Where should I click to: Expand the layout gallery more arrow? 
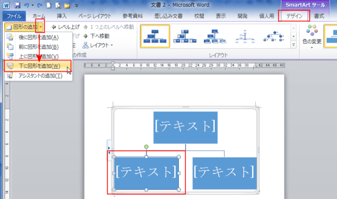293,45
